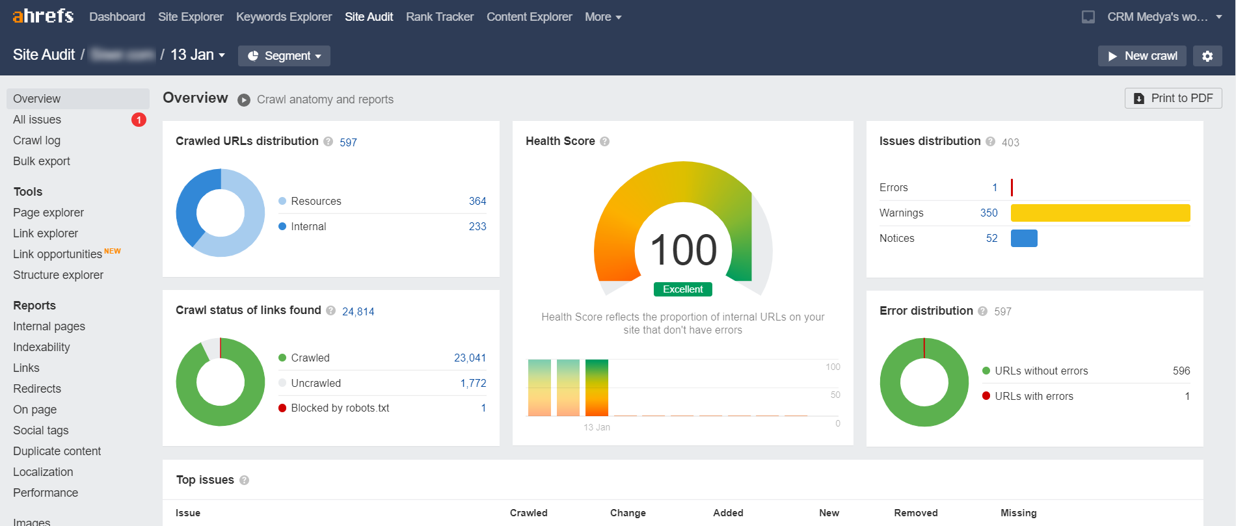Expand the 13 Jan crawl date dropdown
Viewport: 1236px width, 526px height.
pyautogui.click(x=198, y=55)
